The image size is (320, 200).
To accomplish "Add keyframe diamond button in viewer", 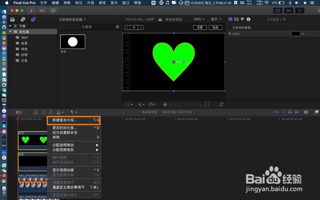I will click(x=134, y=27).
